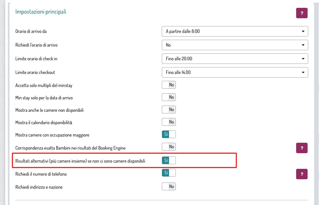The height and width of the screenshot is (205, 320).
Task: Click the Mostra il calendario disponibilità label
Action: tap(43, 123)
